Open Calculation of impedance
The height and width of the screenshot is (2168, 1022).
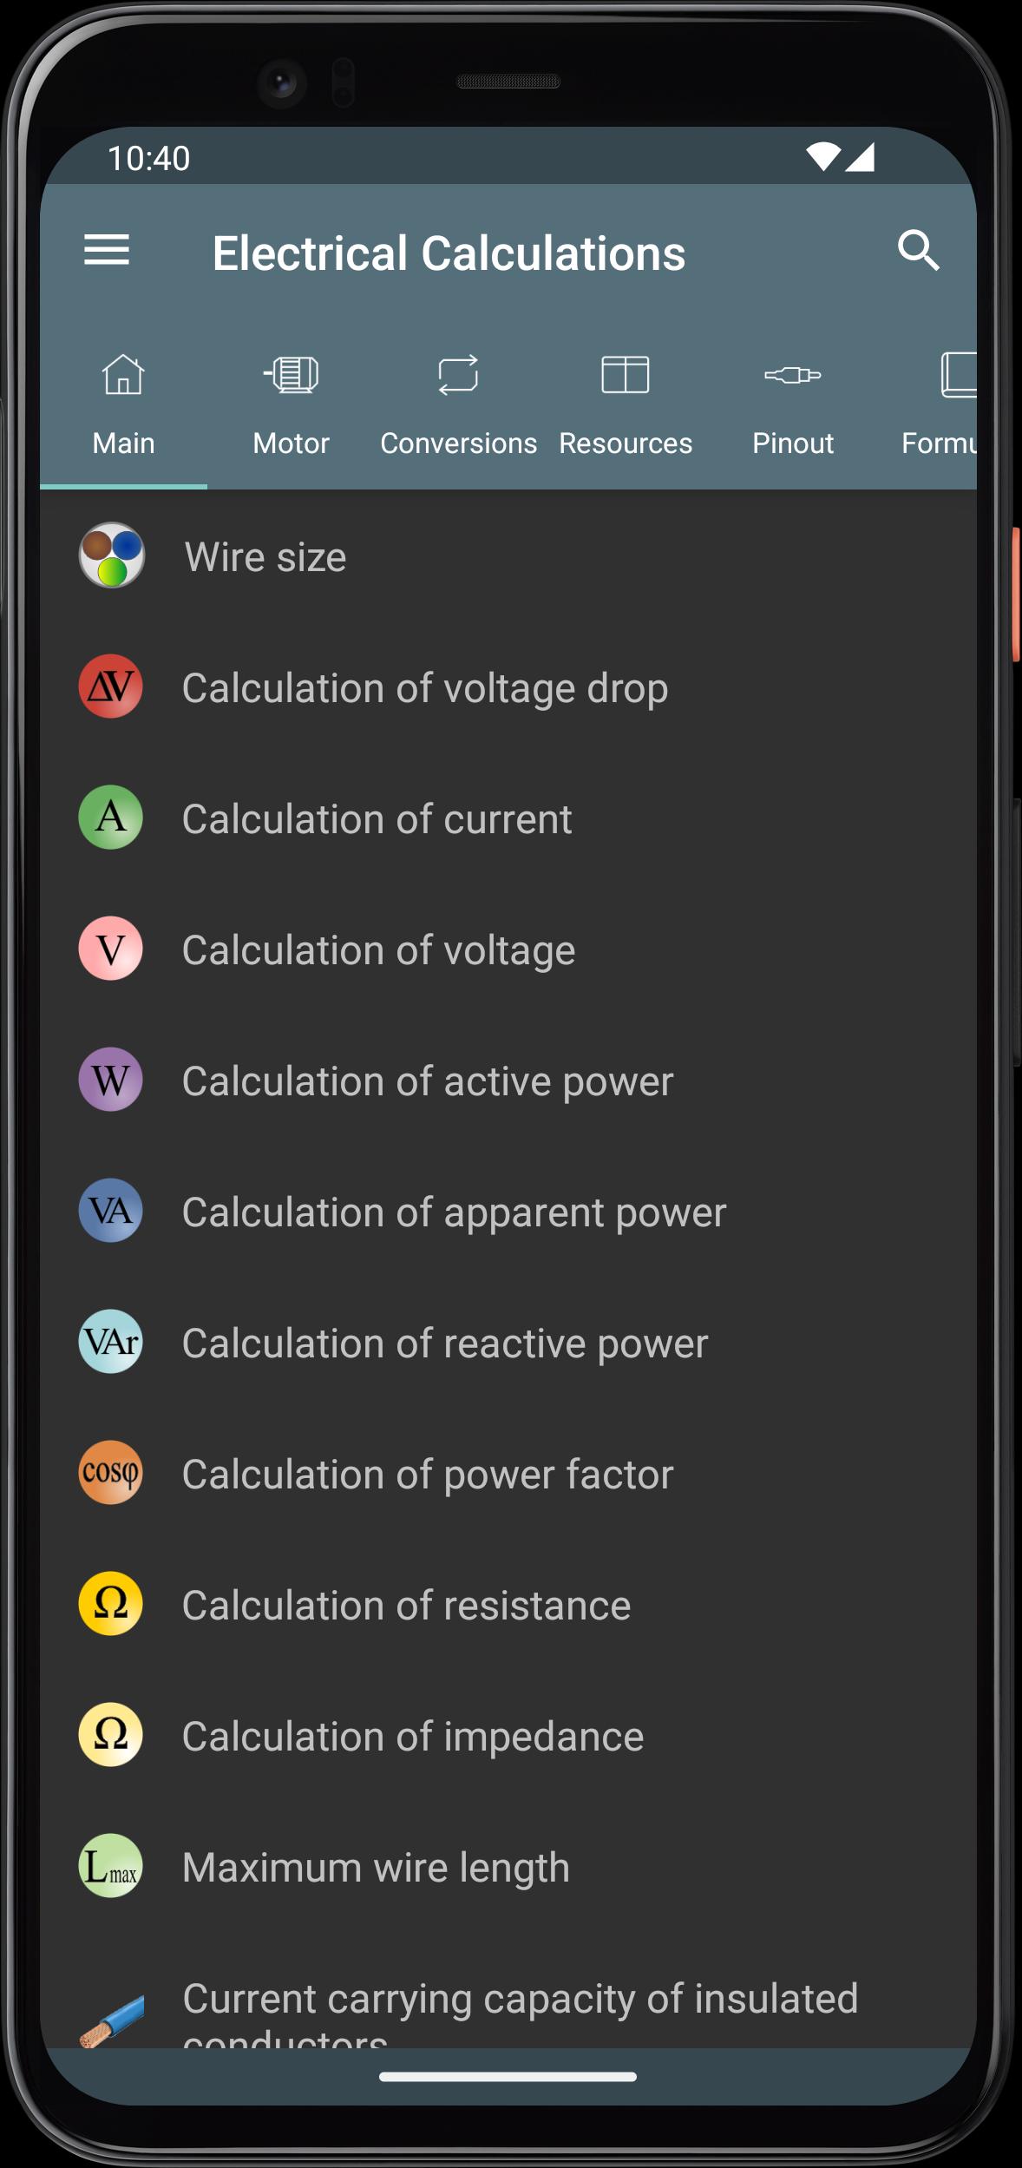click(508, 1735)
